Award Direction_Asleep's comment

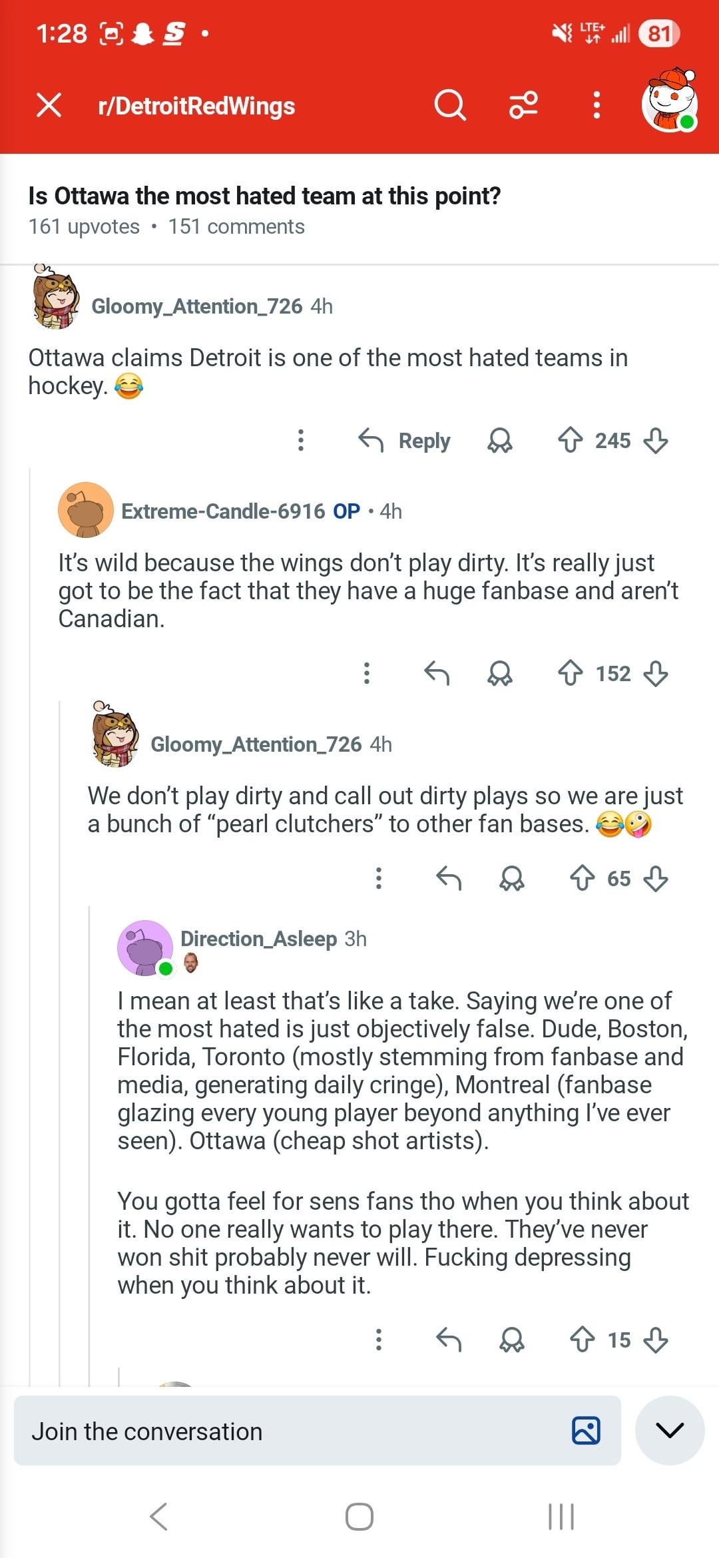(512, 1340)
